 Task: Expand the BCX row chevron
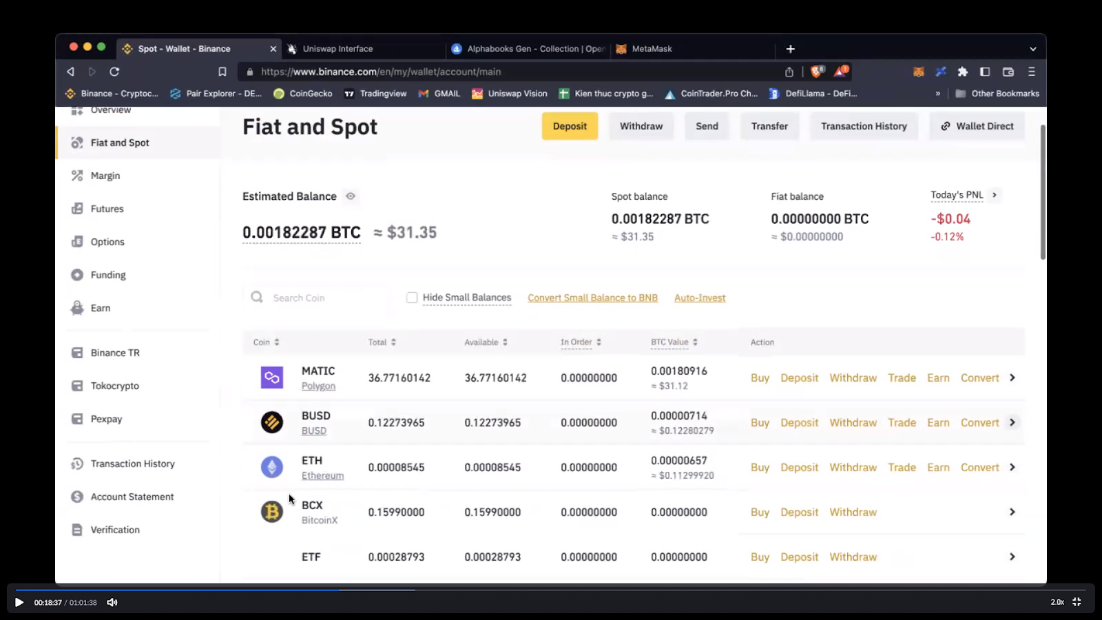tap(1012, 512)
